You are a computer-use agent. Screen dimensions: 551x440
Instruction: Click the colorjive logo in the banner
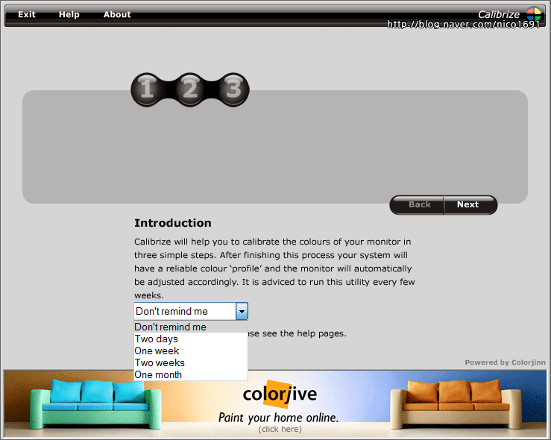point(280,394)
